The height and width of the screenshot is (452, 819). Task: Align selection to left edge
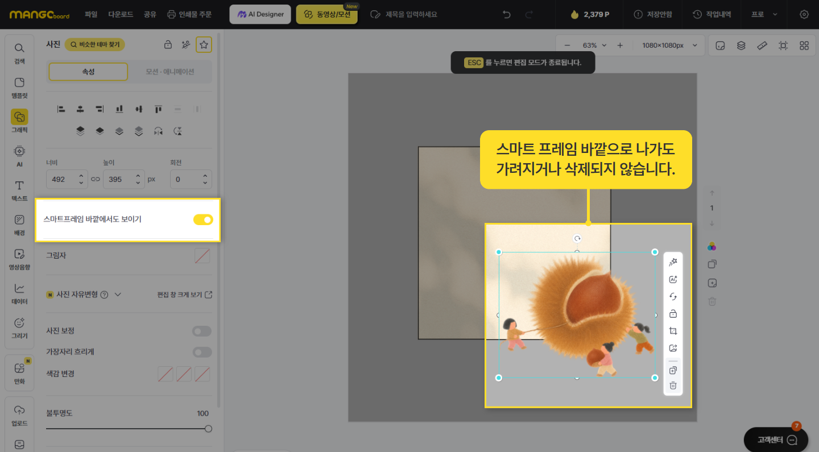[61, 109]
